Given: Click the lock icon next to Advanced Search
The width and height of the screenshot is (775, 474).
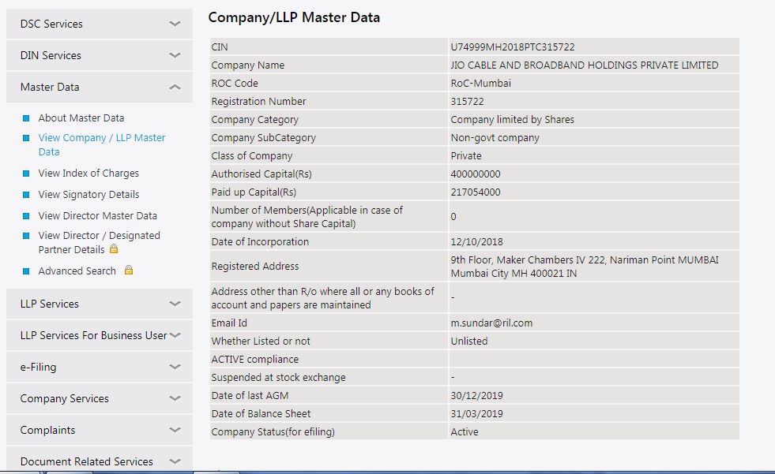Looking at the screenshot, I should point(129,270).
